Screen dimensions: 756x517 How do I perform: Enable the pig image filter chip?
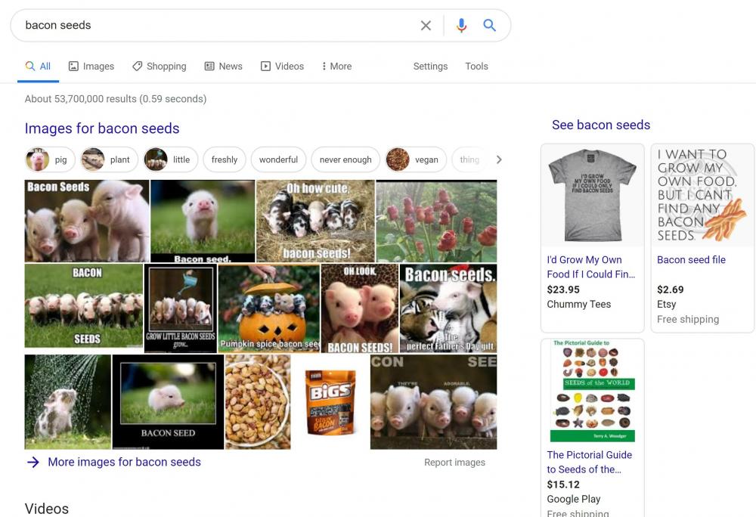pos(48,159)
